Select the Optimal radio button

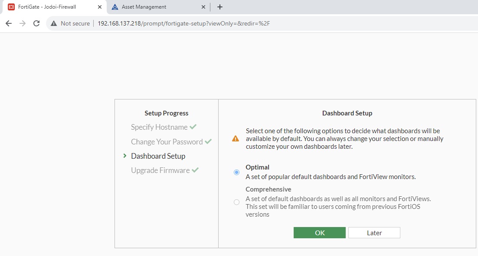click(236, 172)
